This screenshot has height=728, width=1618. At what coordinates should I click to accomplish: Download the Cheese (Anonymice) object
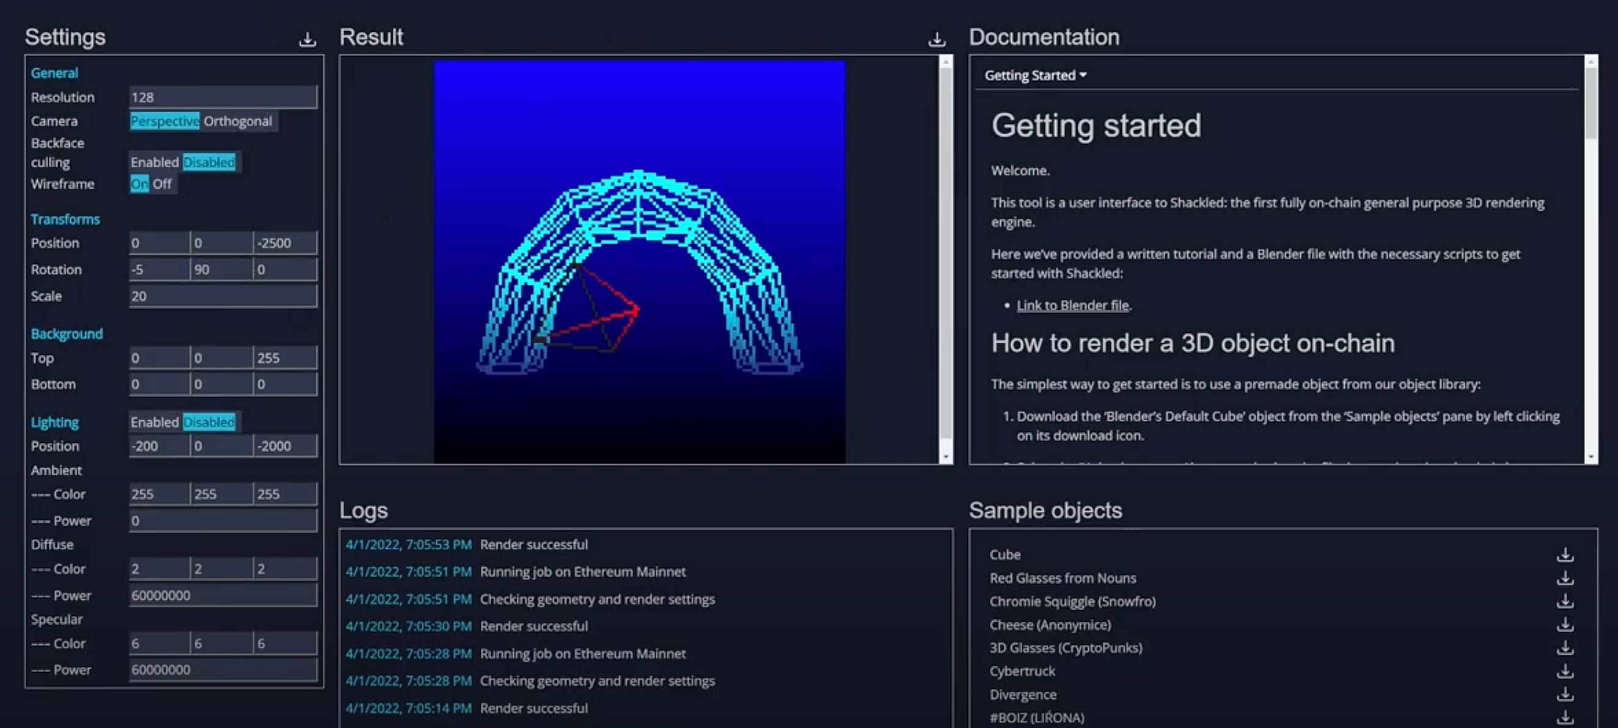point(1565,625)
